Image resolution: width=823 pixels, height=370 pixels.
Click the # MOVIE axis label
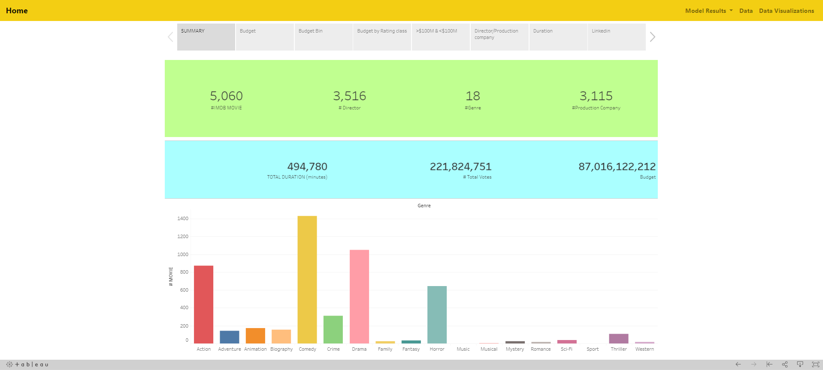[171, 277]
